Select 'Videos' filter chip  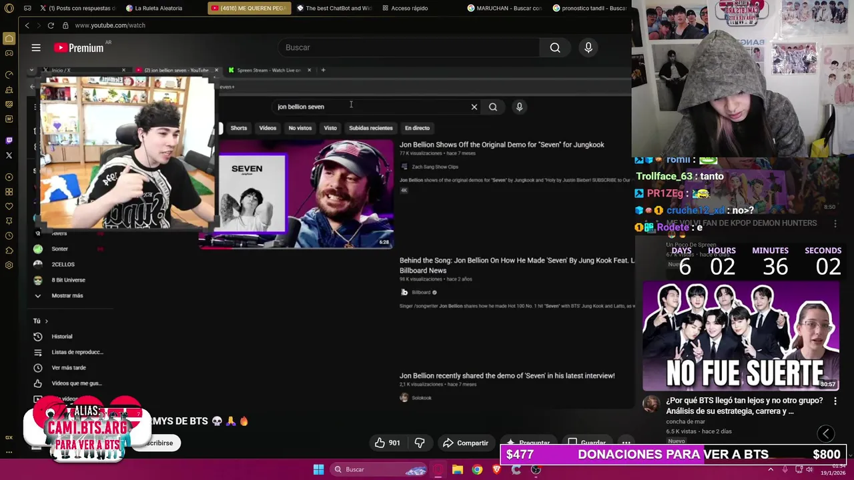pyautogui.click(x=268, y=128)
